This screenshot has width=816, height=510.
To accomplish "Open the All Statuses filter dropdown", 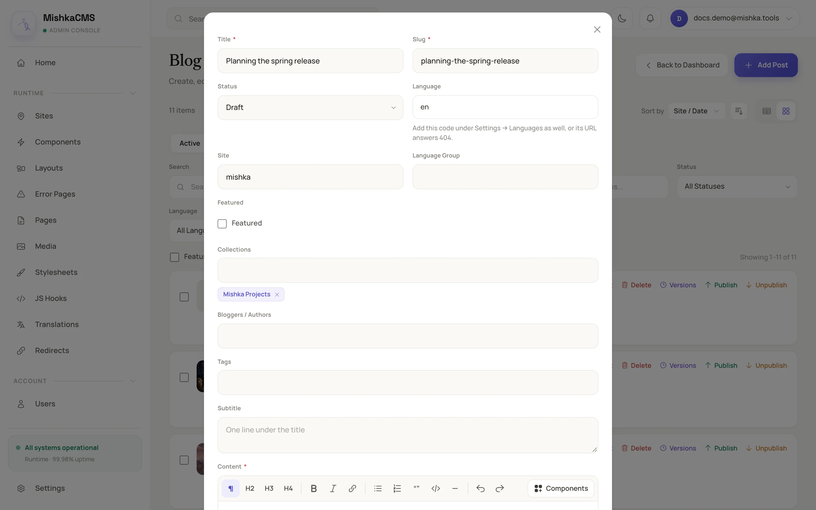I will tap(737, 186).
